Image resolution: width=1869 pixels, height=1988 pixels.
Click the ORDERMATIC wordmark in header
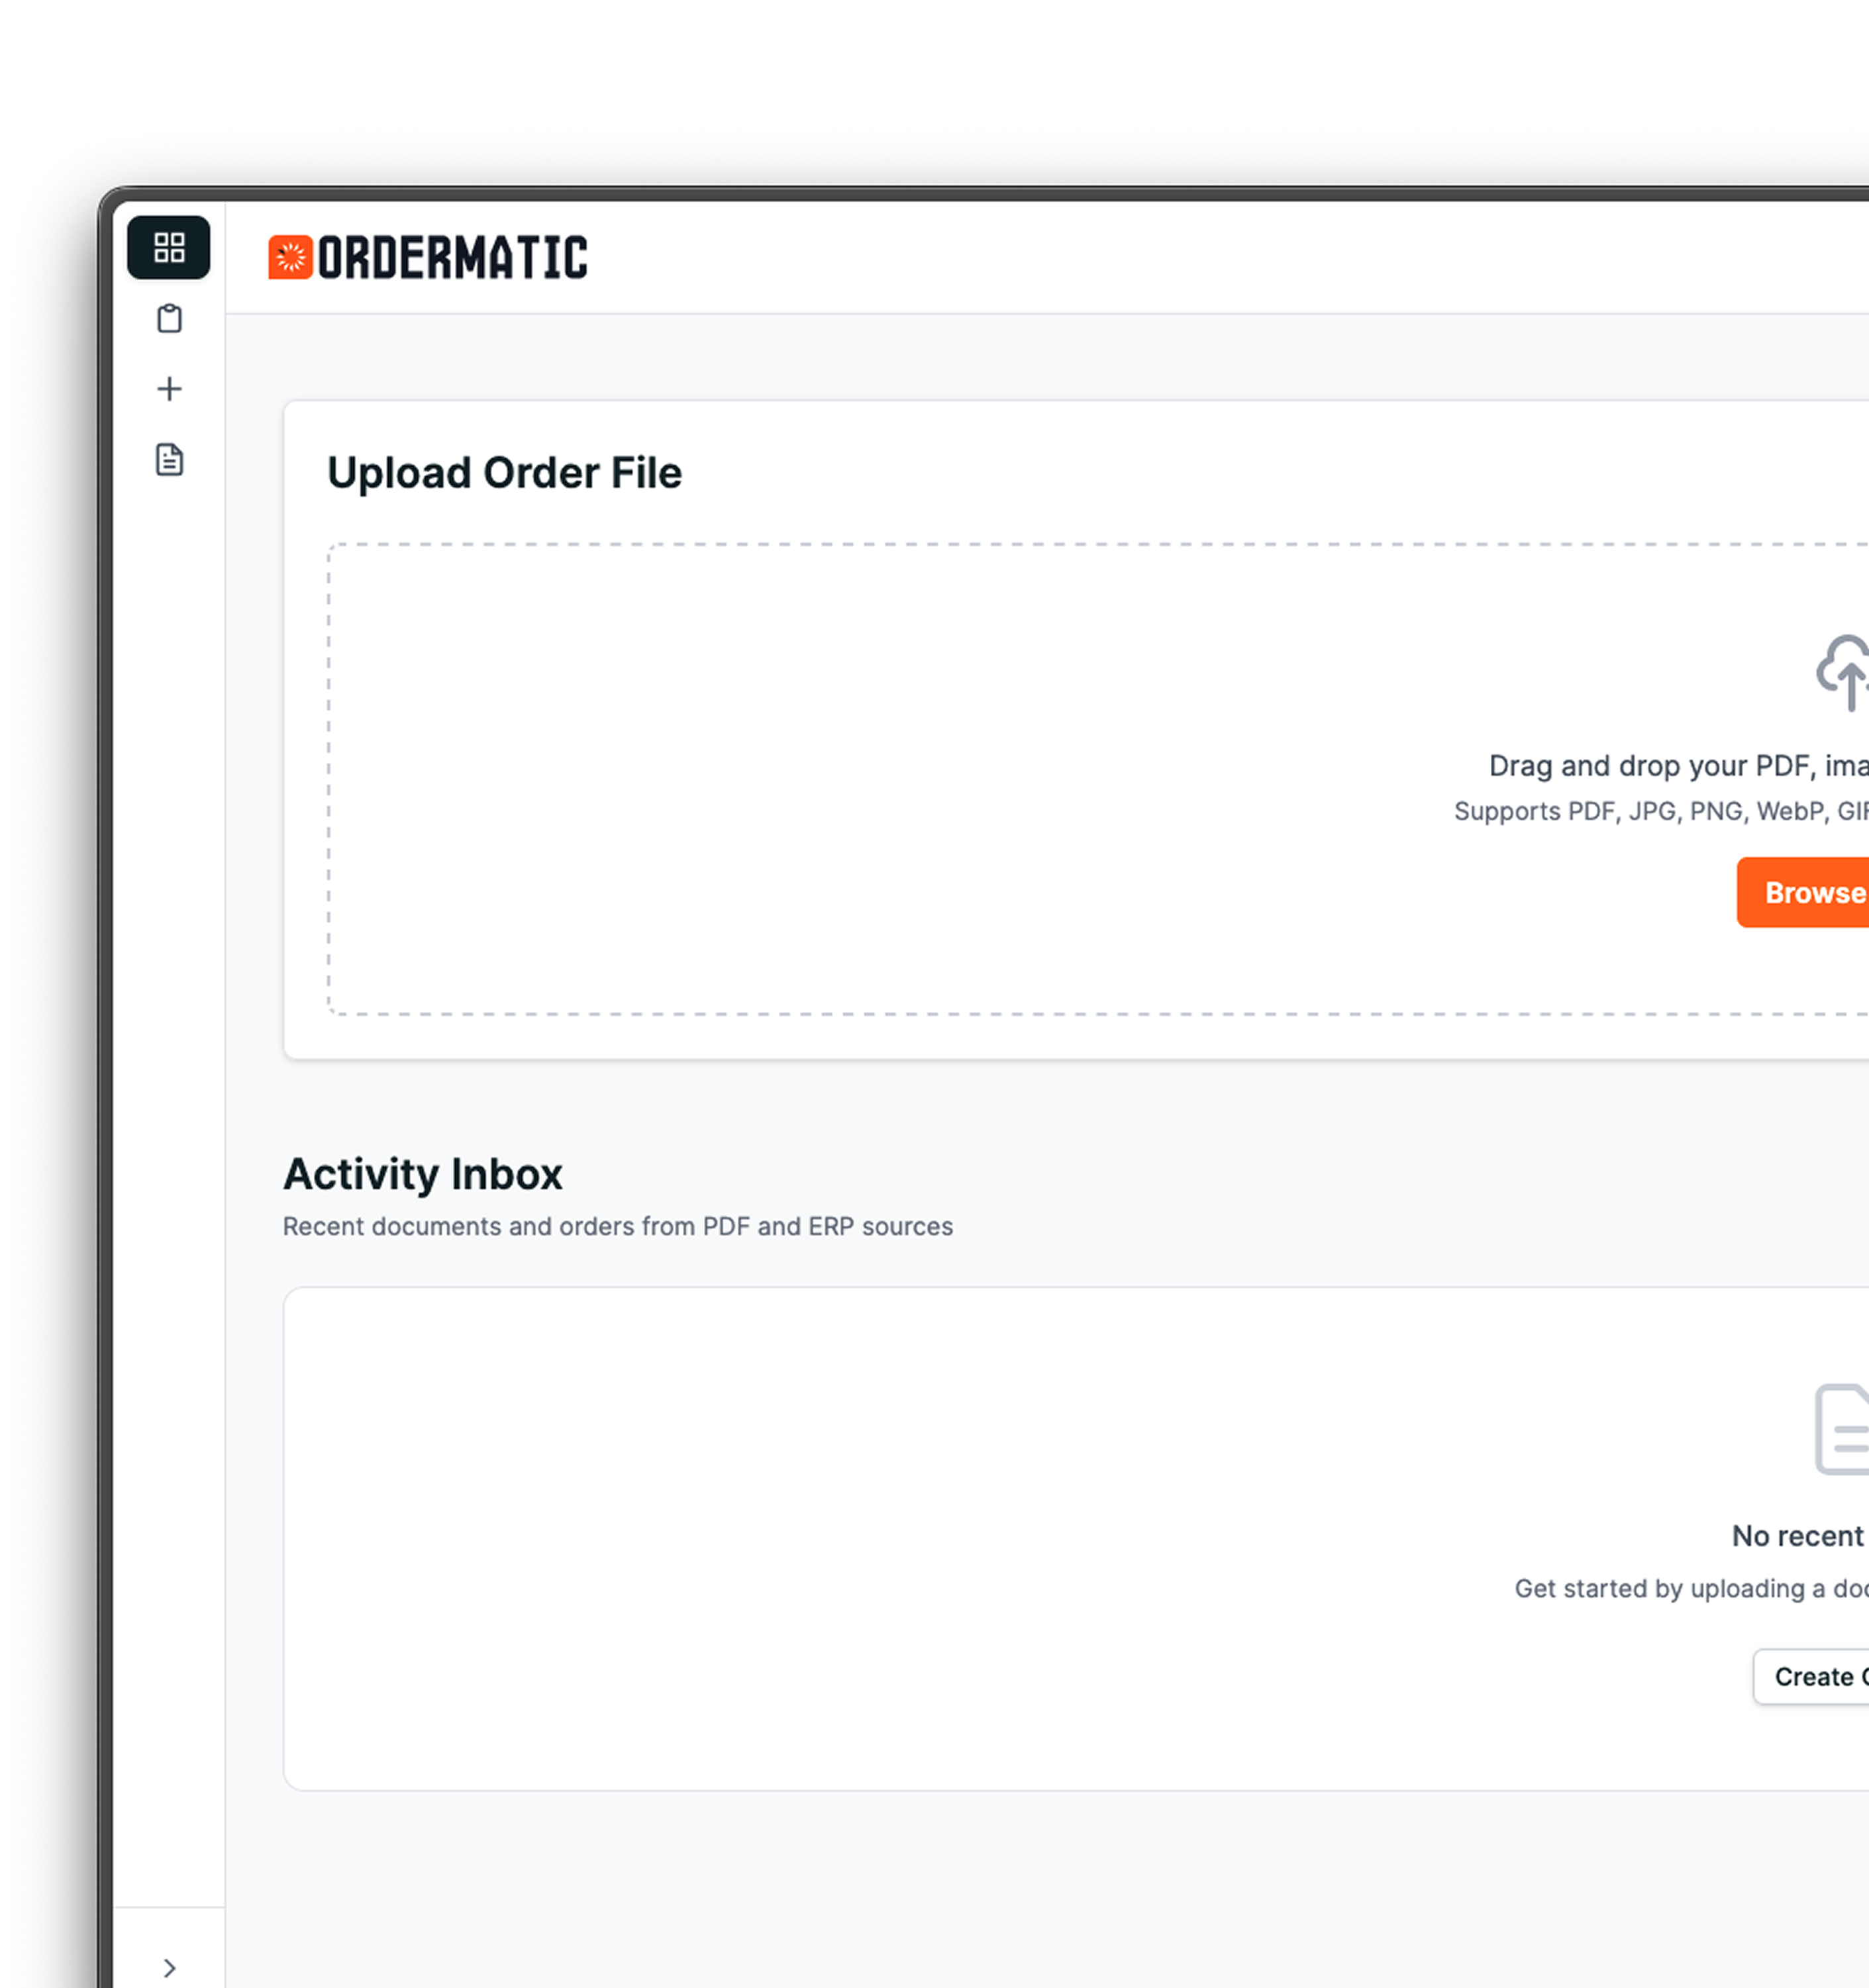(452, 257)
